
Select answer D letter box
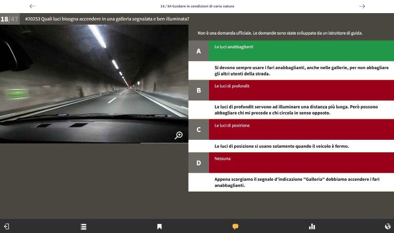(199, 162)
